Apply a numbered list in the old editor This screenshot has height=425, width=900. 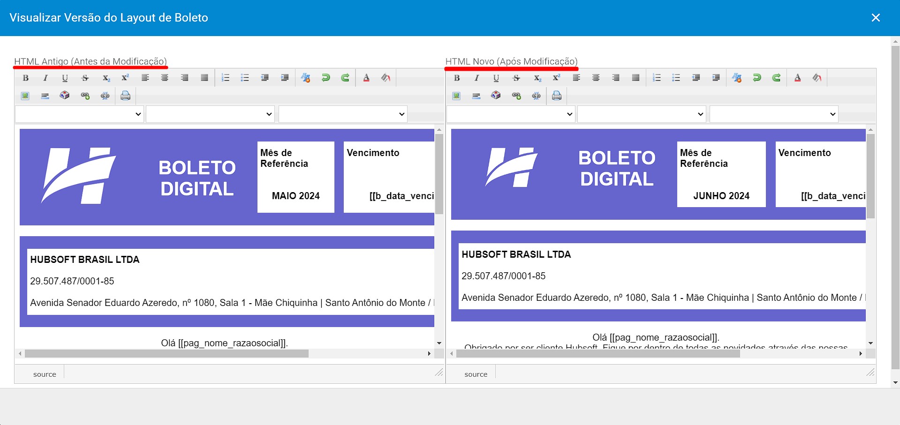(225, 78)
